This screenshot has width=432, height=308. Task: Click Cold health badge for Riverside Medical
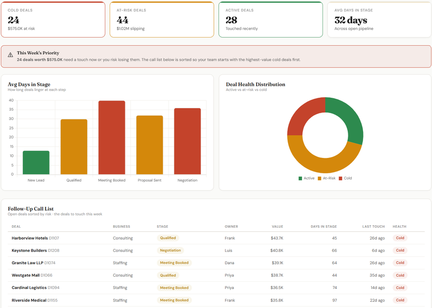point(400,300)
